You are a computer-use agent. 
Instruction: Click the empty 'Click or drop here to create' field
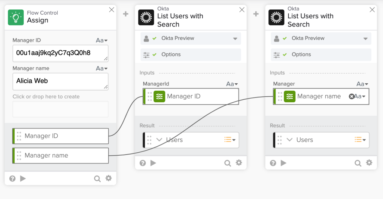(x=60, y=109)
